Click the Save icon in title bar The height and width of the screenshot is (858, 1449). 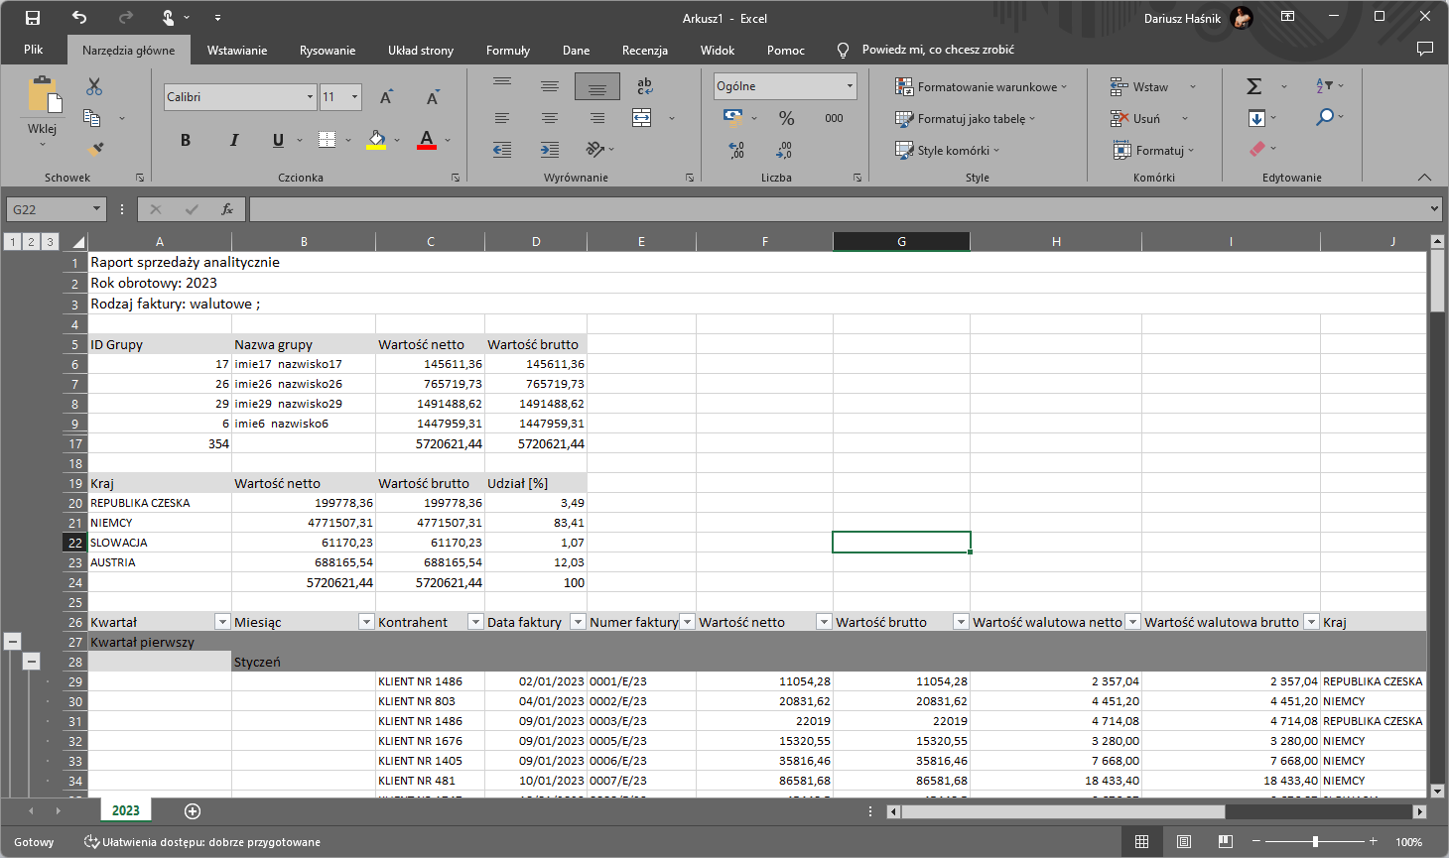pyautogui.click(x=33, y=18)
